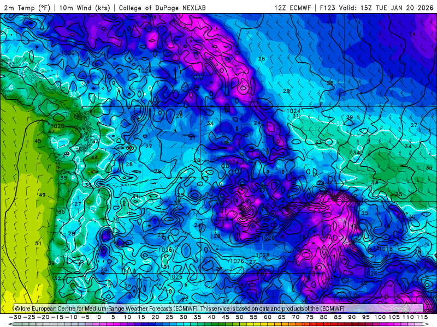Click the '115' label on the color legend
The image size is (437, 327).
click(422, 317)
